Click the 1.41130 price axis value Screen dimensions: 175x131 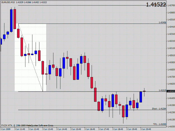[x=171, y=120]
